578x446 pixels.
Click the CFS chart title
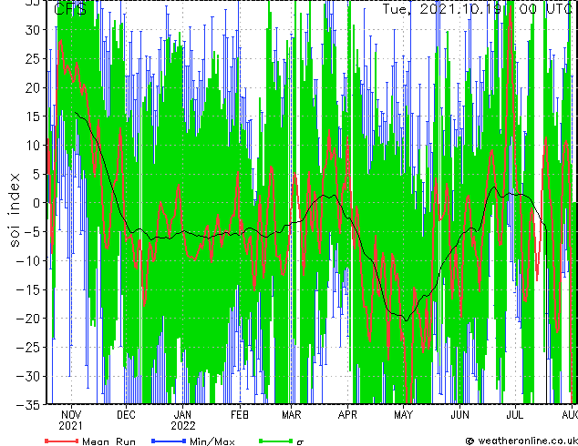point(70,9)
